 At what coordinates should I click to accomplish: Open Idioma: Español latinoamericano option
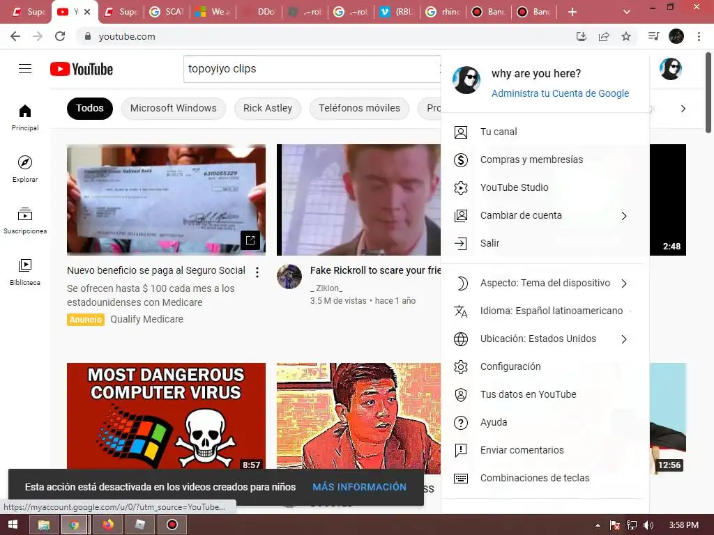[545, 311]
